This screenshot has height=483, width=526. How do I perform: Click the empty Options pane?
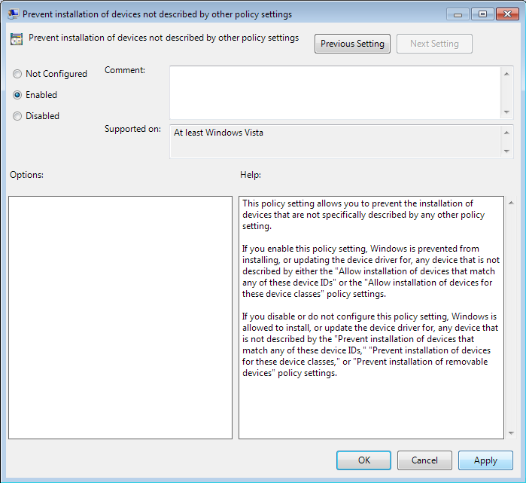point(120,317)
